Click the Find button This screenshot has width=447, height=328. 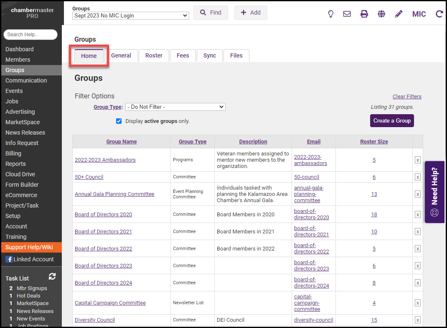(211, 13)
